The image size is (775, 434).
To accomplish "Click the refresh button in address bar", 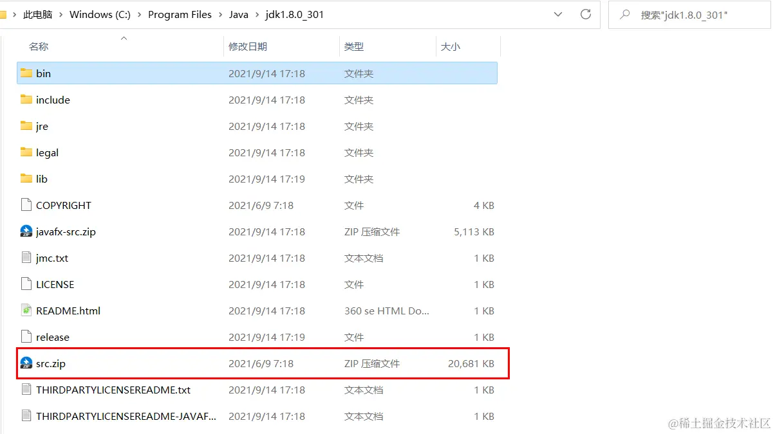I will pos(585,14).
